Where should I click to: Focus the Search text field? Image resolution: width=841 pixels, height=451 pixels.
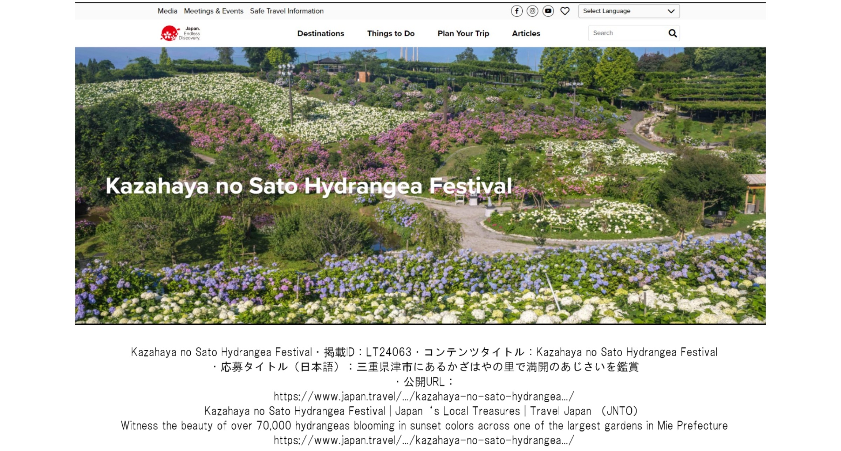[627, 33]
